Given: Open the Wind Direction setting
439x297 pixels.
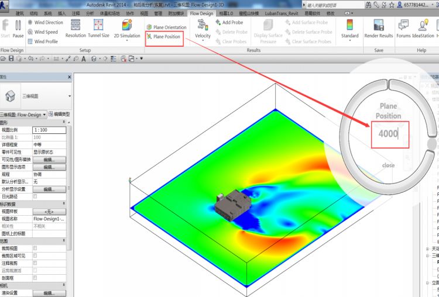Looking at the screenshot, I should point(45,22).
